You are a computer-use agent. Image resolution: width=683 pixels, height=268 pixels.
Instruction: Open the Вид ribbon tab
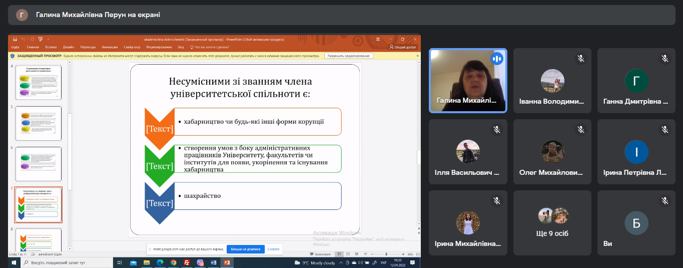tap(181, 47)
